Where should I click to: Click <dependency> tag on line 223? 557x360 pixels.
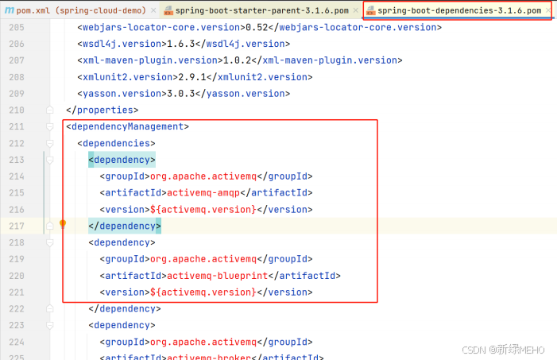[122, 325]
